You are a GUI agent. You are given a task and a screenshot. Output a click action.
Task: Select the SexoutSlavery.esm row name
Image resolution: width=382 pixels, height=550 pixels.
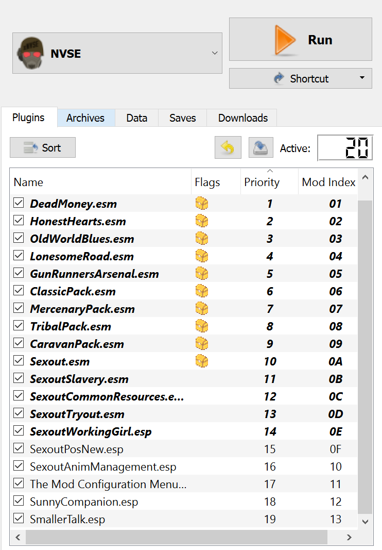point(79,379)
